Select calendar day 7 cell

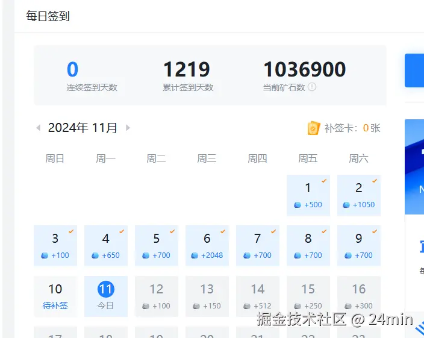pyautogui.click(x=258, y=246)
